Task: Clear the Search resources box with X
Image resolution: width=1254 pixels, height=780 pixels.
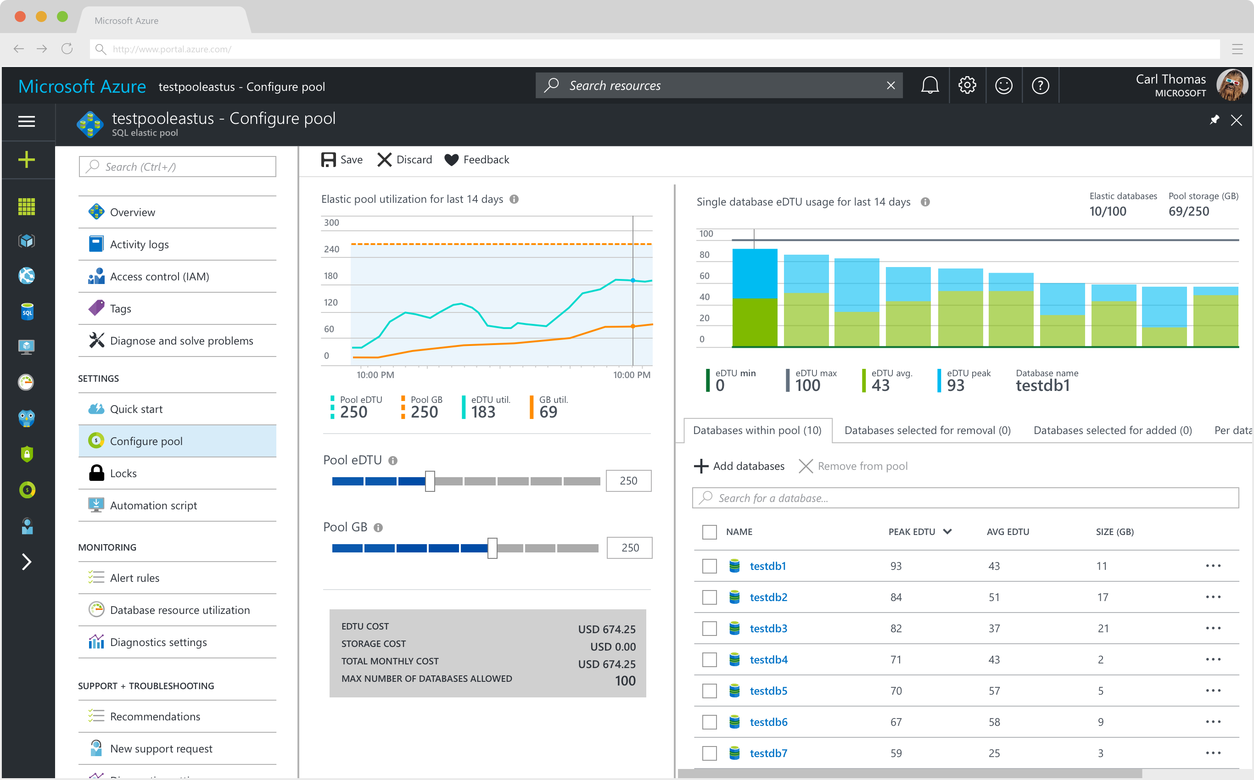Action: (891, 85)
